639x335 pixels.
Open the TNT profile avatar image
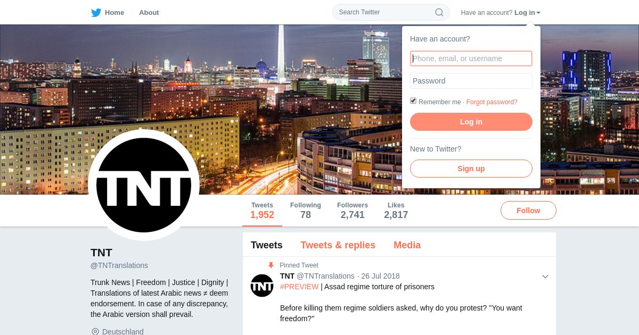pyautogui.click(x=144, y=185)
